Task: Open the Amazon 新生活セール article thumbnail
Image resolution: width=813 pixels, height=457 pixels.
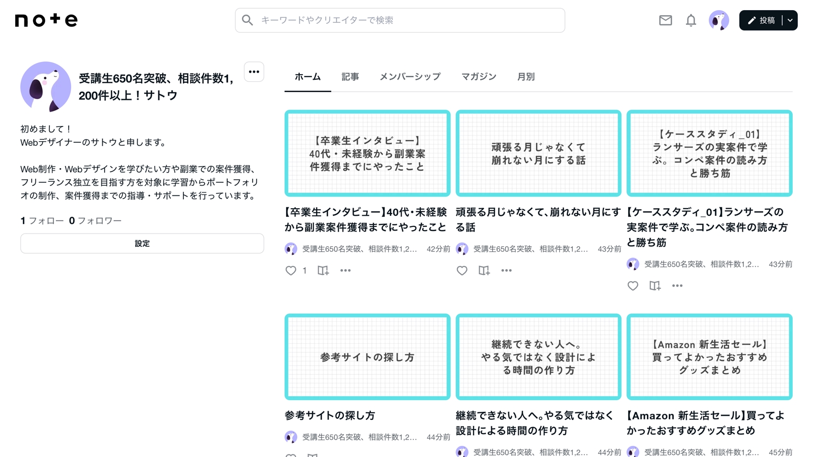Action: tap(709, 357)
